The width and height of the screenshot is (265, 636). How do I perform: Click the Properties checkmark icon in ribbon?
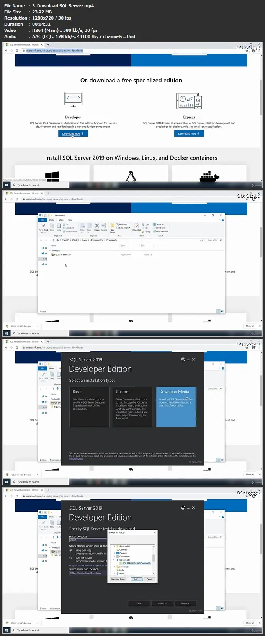136,226
